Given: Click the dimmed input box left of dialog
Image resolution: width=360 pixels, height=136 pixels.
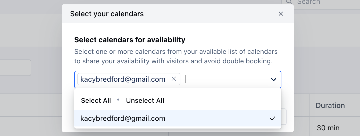Looking at the screenshot, I should (15, 68).
